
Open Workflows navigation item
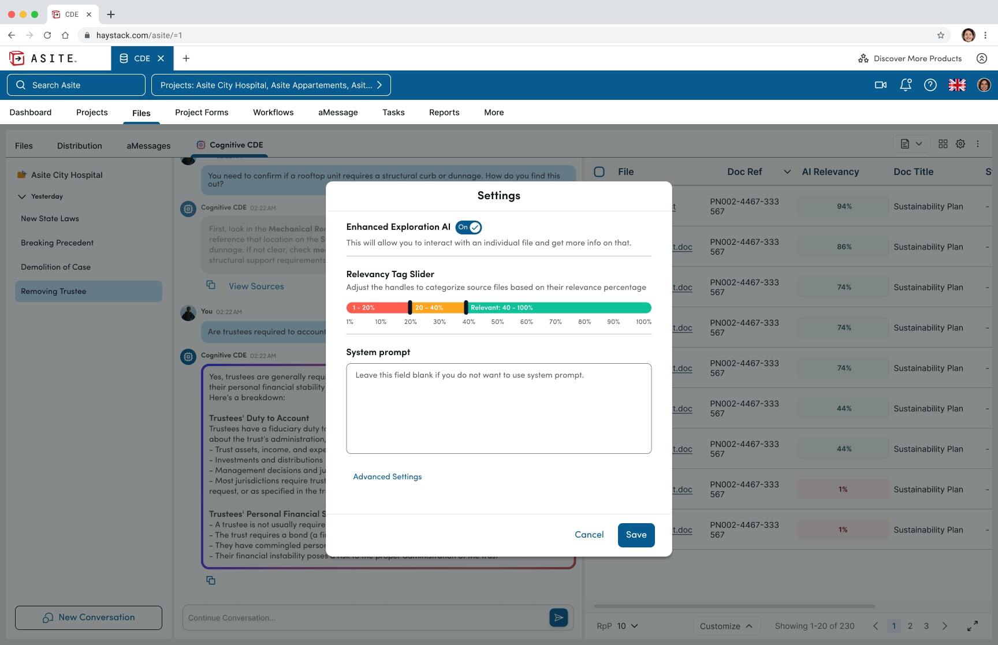[273, 113]
